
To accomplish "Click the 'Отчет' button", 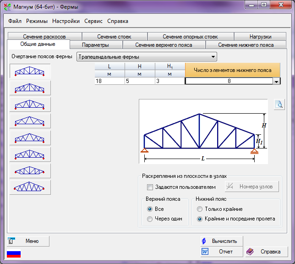I will pos(222,252).
